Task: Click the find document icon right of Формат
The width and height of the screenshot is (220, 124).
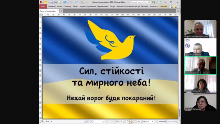Action: tap(171, 7)
